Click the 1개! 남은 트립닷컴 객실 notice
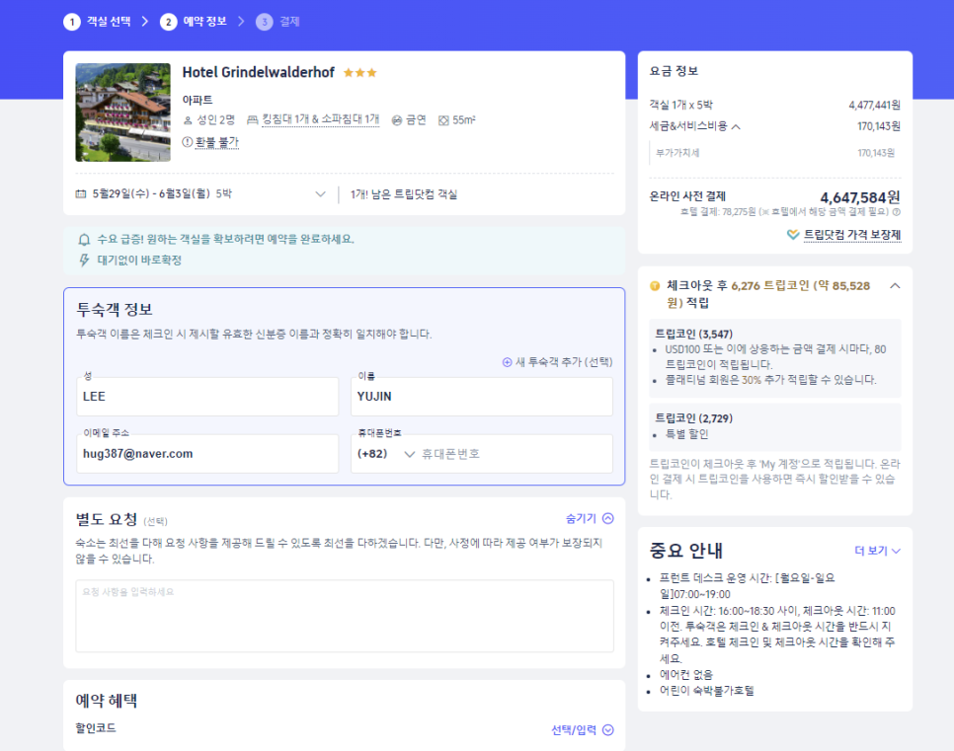 (404, 194)
